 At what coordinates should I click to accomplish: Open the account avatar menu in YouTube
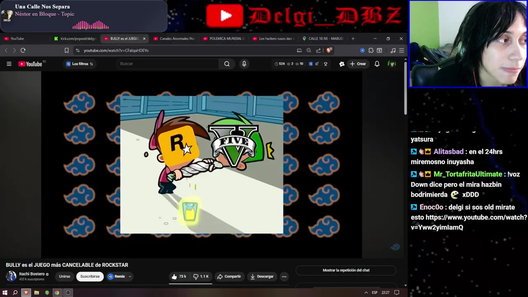pyautogui.click(x=392, y=64)
